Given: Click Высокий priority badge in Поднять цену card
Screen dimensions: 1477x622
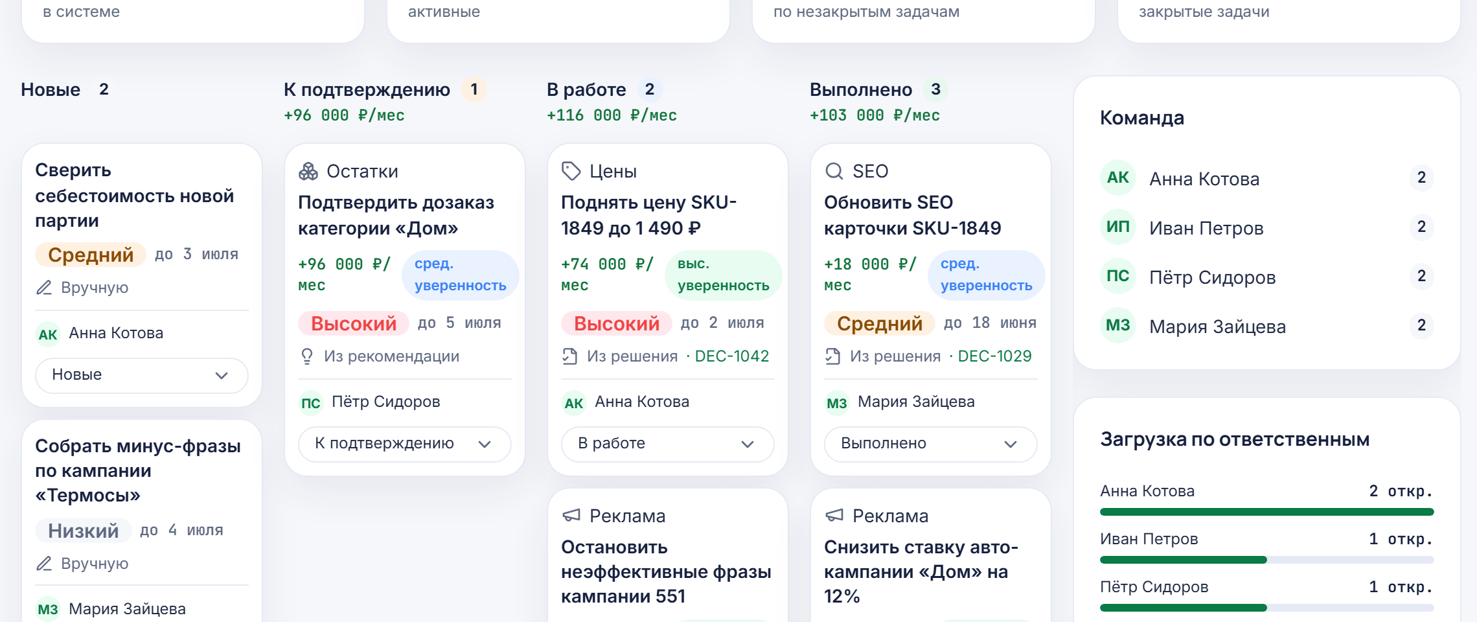Looking at the screenshot, I should coord(617,323).
